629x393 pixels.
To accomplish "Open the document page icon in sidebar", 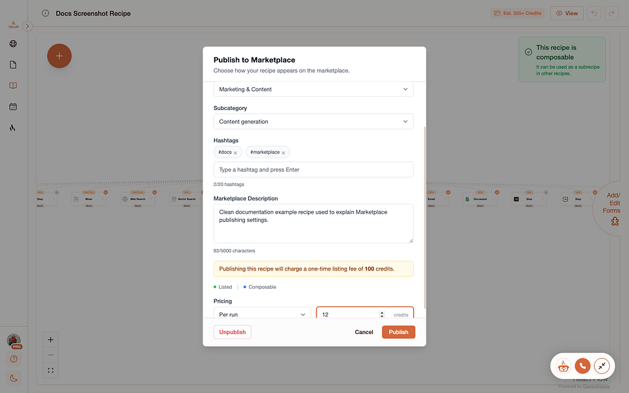I will [13, 65].
